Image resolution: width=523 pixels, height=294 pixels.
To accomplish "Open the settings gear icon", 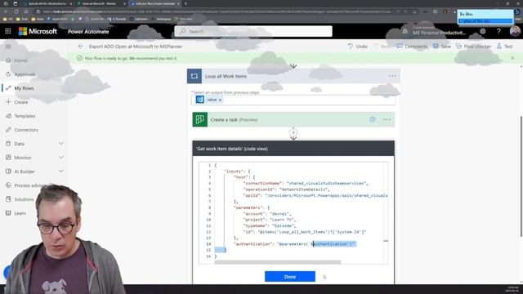I will (x=483, y=31).
